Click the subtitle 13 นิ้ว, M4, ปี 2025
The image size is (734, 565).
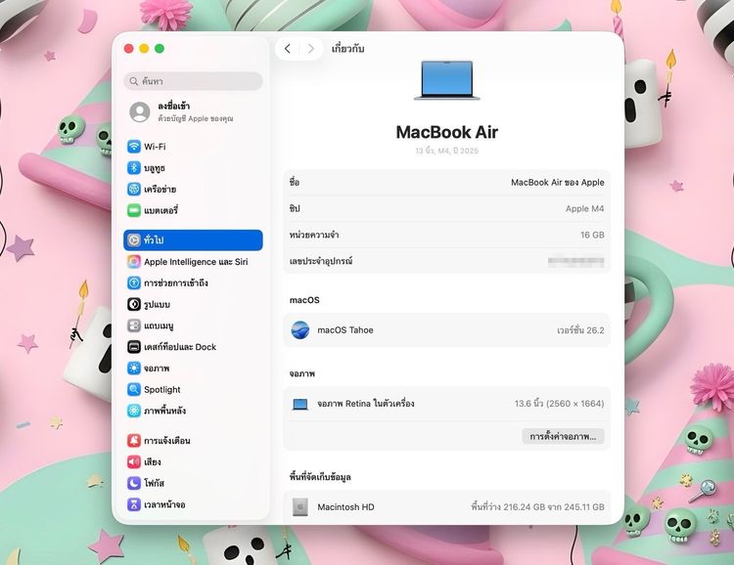pos(447,151)
